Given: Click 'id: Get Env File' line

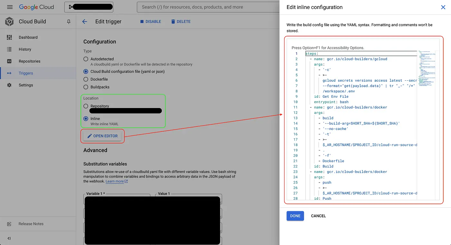Looking at the screenshot, I should click(331, 96).
